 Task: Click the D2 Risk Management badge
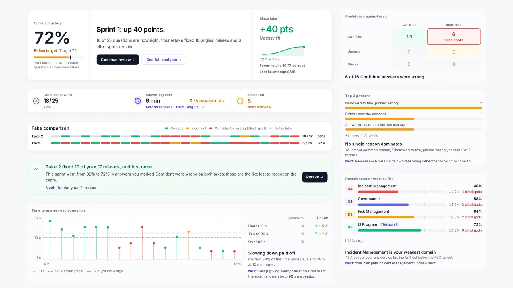tap(350, 214)
